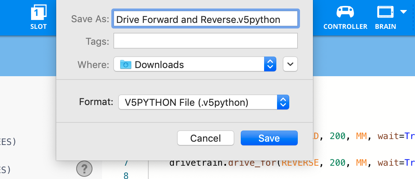Click the Save button
Screen dimensions: 415x179
click(269, 138)
